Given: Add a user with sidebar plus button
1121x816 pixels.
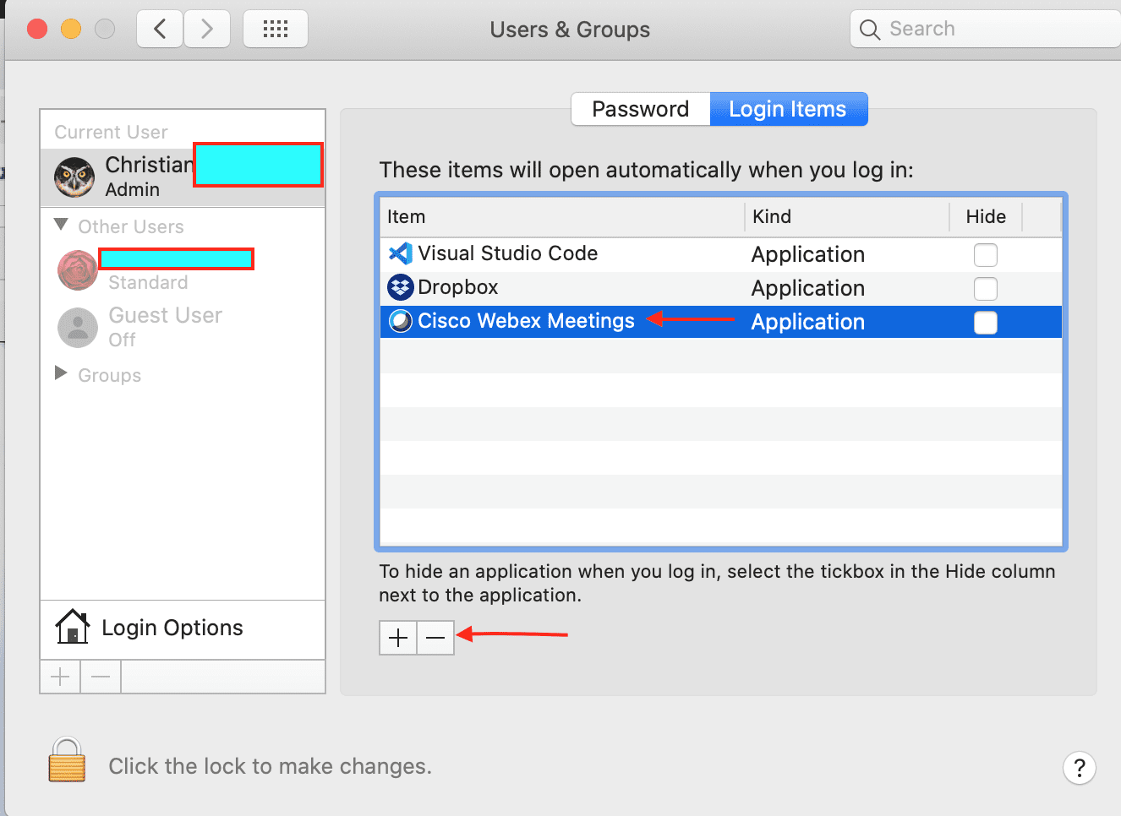Looking at the screenshot, I should click(61, 677).
